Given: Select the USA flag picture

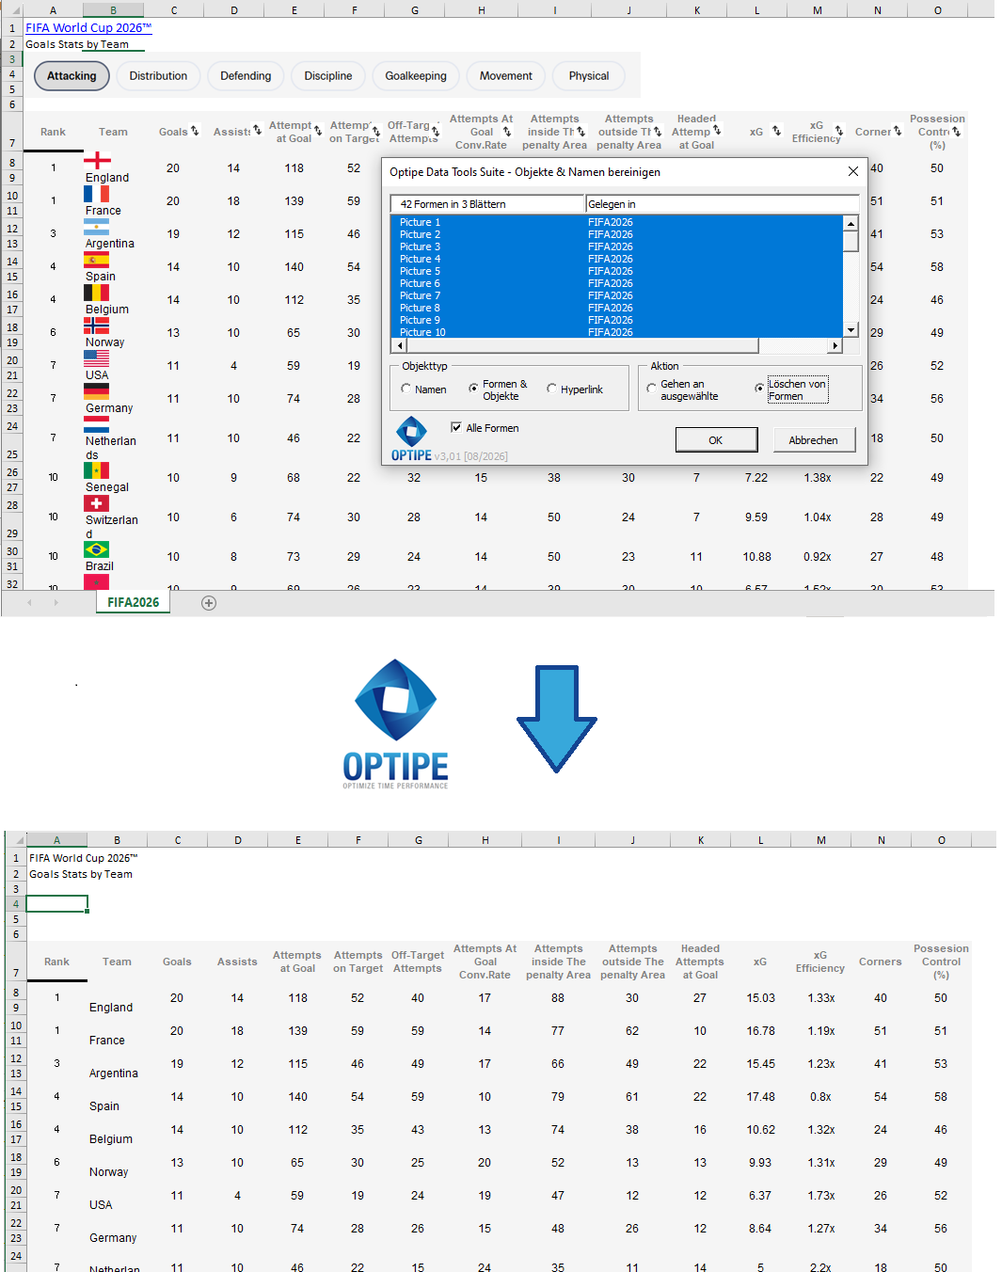Looking at the screenshot, I should coord(96,358).
